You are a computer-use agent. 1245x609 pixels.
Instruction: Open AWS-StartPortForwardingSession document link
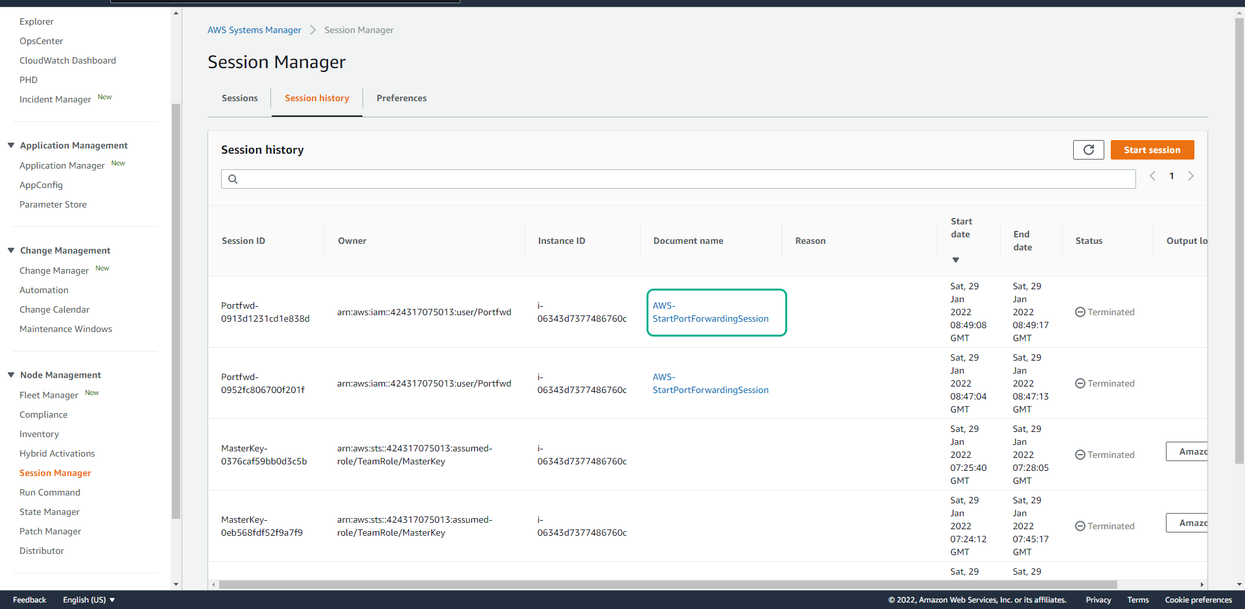click(x=710, y=312)
